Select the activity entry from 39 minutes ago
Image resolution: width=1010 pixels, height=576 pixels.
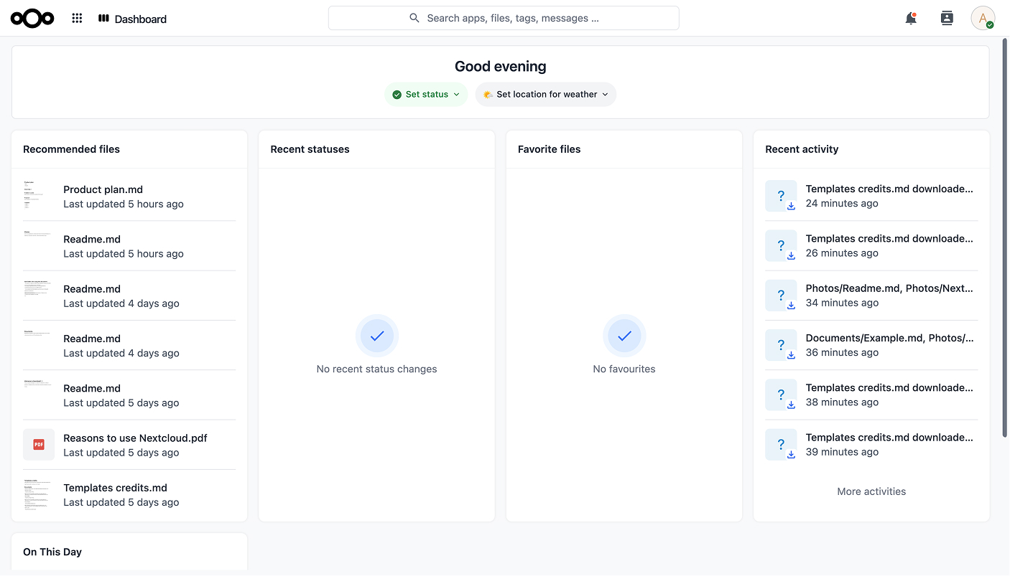(871, 444)
